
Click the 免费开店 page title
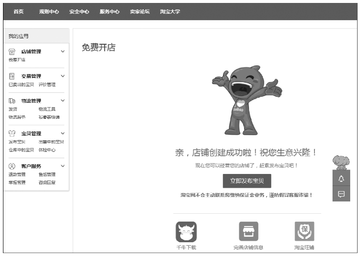click(x=99, y=47)
